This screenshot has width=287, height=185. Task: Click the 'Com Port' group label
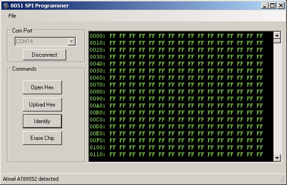tap(22, 31)
